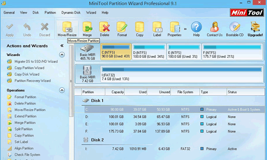Open the Help question mark icon
Viewport: 267px width, 160px height.
[x=196, y=27]
